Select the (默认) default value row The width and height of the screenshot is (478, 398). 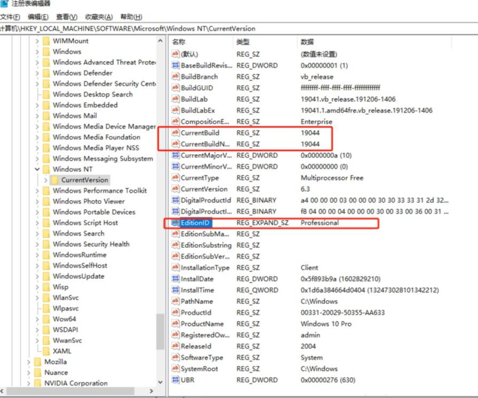[x=254, y=54]
